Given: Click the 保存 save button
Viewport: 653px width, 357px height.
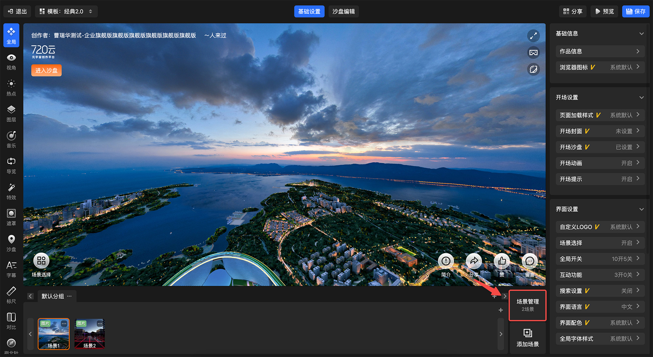Looking at the screenshot, I should click(x=635, y=11).
